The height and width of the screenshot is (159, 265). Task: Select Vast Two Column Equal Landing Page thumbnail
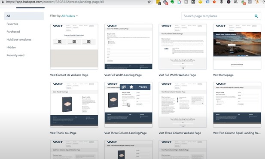point(237,104)
